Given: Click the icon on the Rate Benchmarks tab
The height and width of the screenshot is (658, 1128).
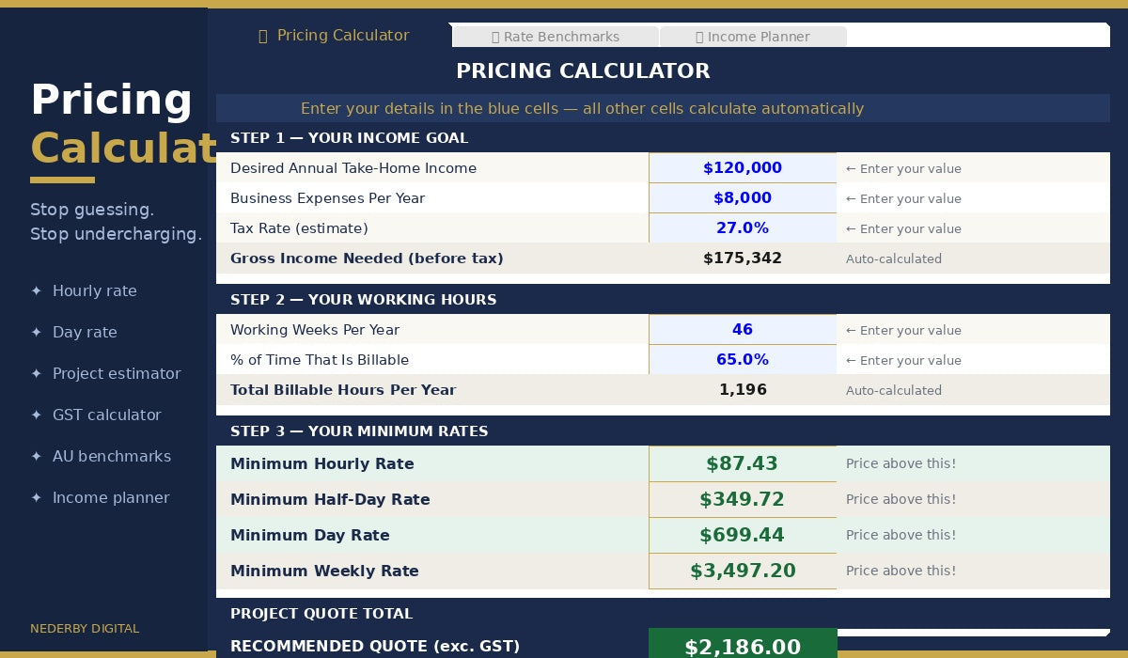Looking at the screenshot, I should tap(496, 38).
